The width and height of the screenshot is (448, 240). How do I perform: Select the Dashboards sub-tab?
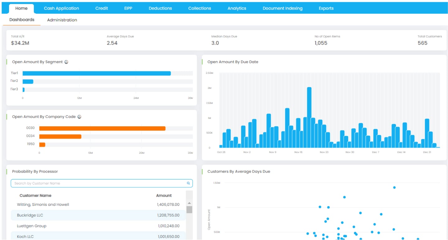22,20
